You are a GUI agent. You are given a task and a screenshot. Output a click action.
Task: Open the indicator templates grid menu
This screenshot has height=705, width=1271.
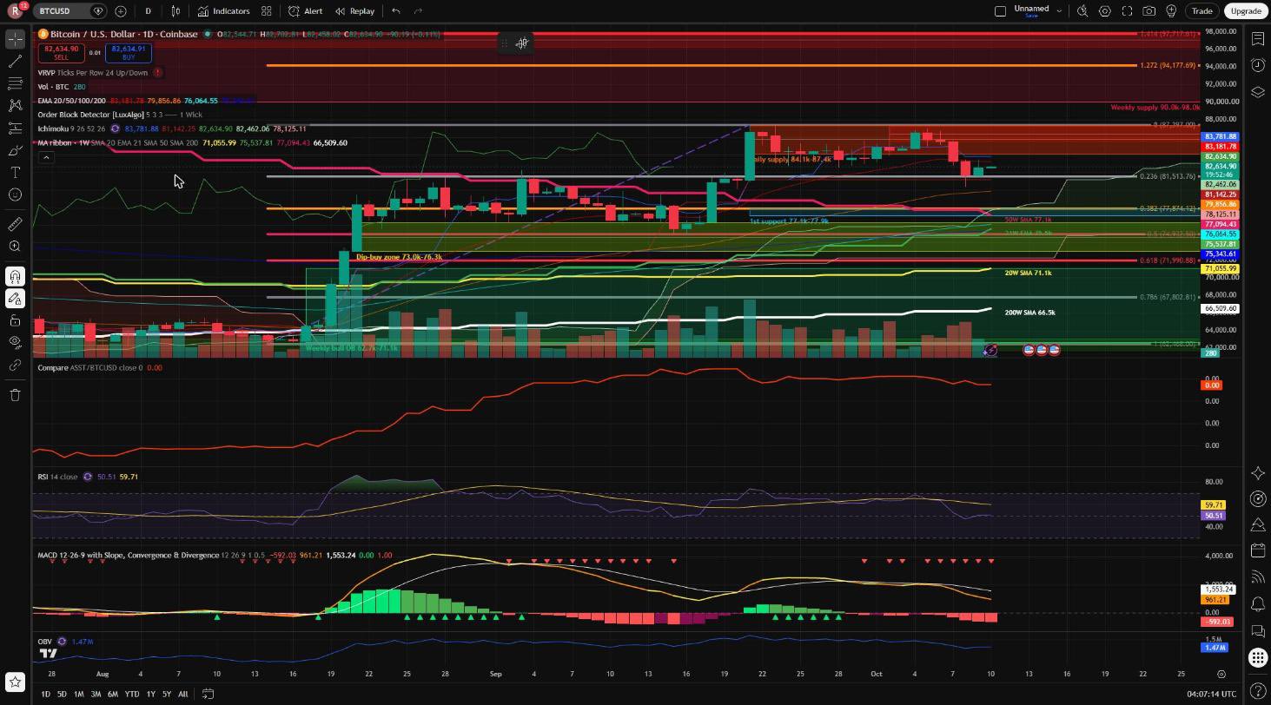267,11
